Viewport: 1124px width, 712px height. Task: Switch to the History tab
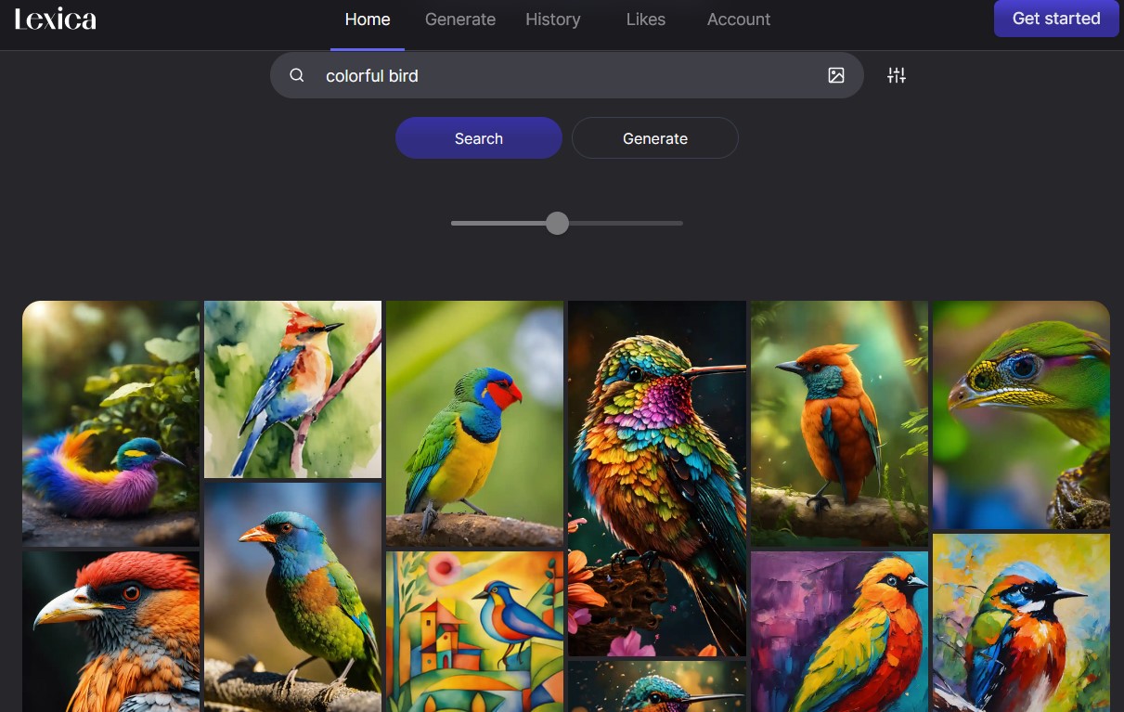[553, 19]
